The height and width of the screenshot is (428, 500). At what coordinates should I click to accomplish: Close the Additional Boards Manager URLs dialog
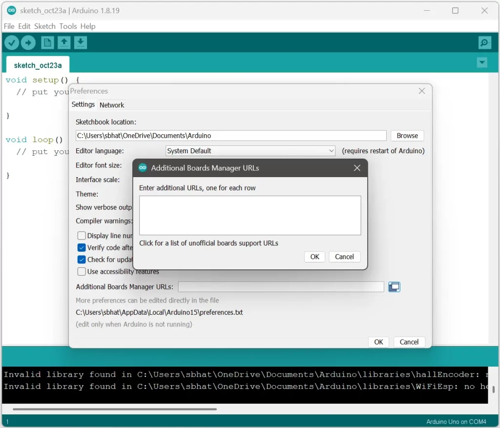coord(357,168)
